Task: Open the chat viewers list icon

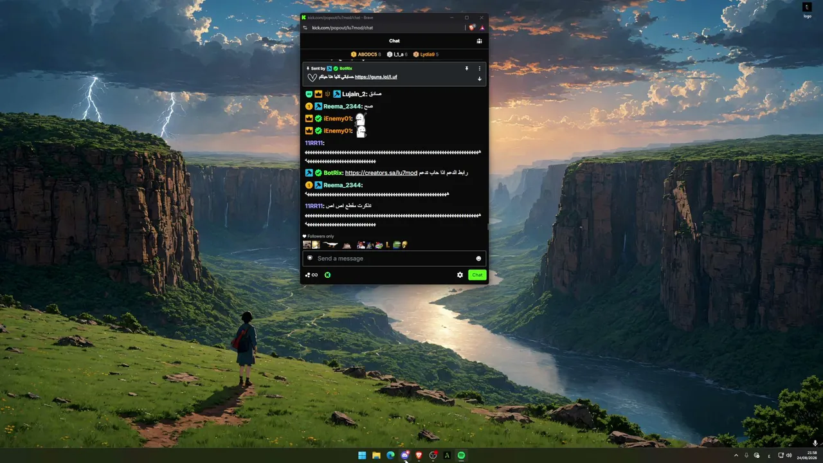Action: click(479, 41)
